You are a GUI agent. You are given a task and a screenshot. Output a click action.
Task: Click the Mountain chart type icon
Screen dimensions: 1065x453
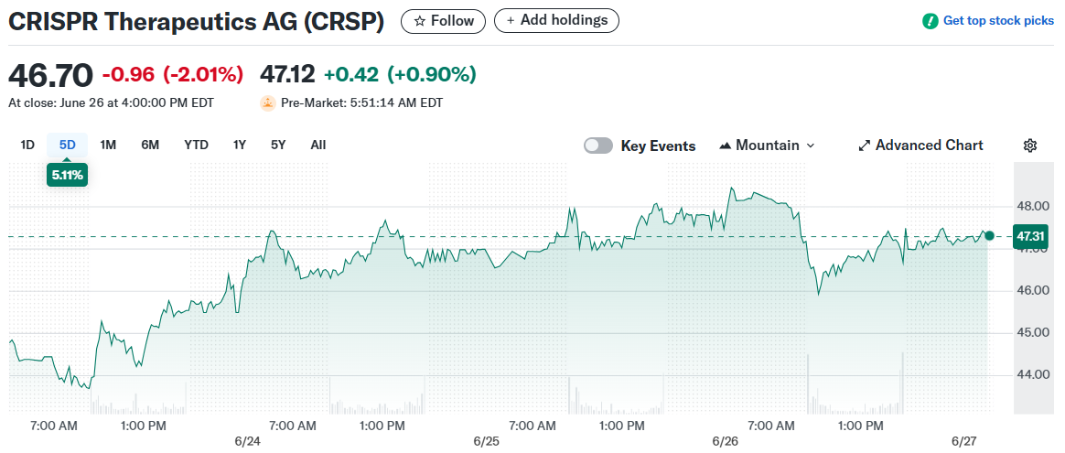point(725,146)
